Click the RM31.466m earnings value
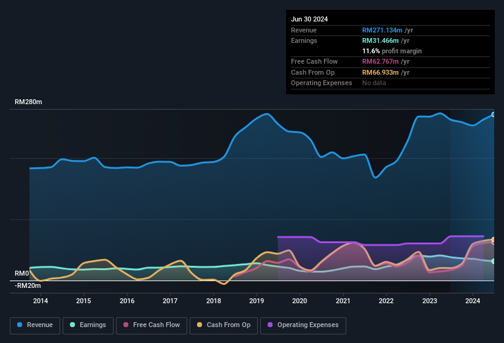 380,40
